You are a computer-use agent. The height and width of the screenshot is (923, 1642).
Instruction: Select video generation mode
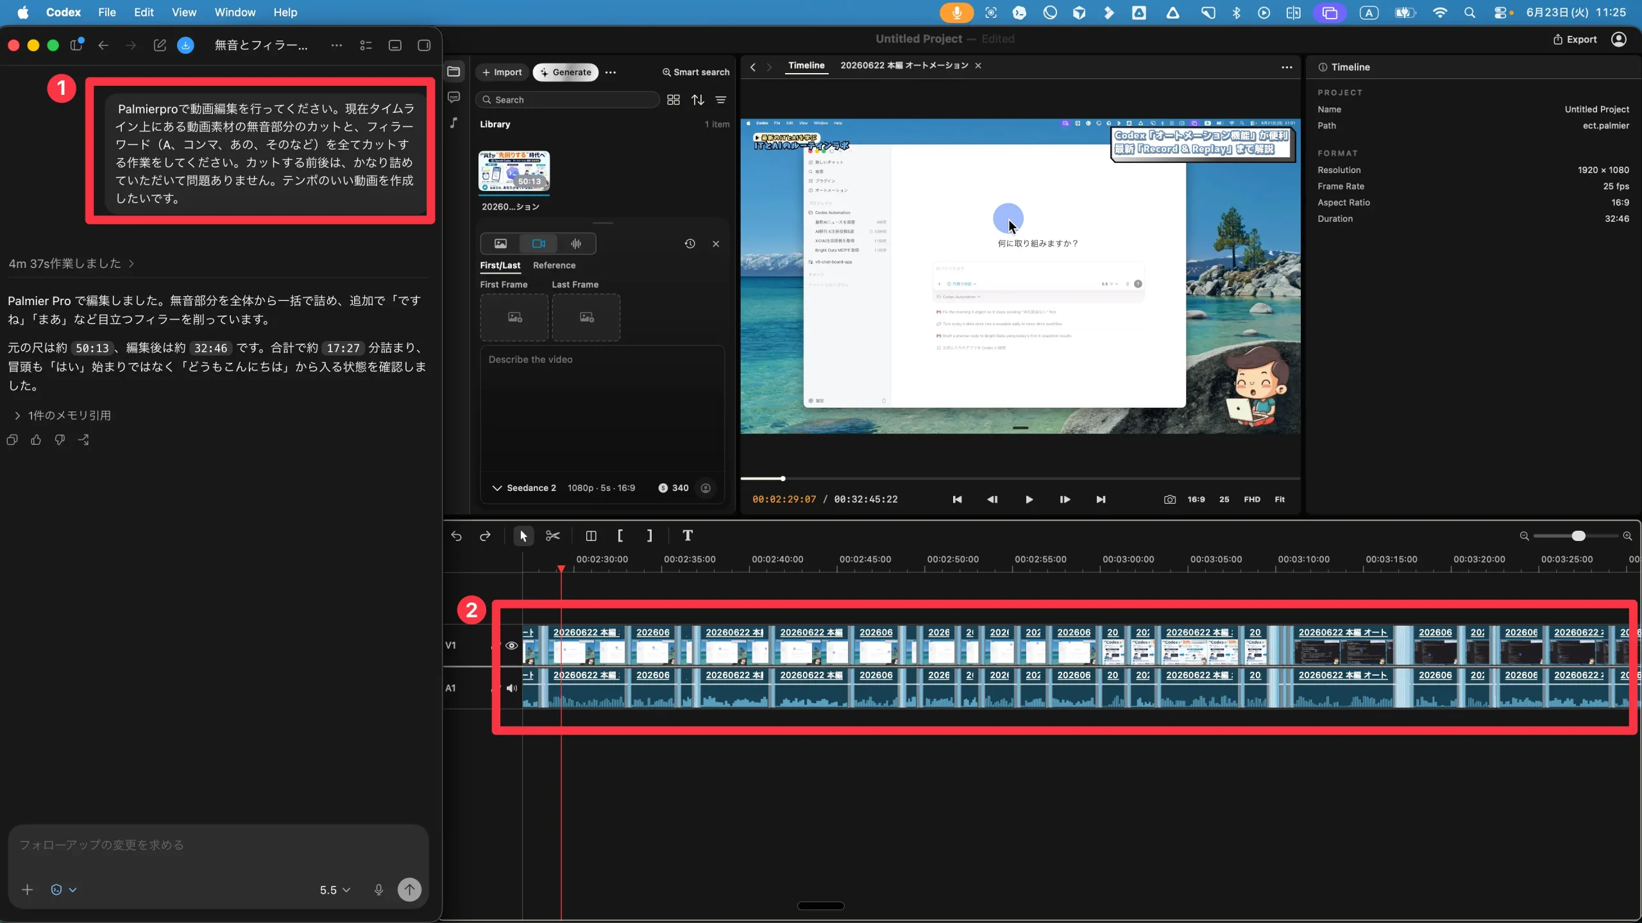point(539,244)
